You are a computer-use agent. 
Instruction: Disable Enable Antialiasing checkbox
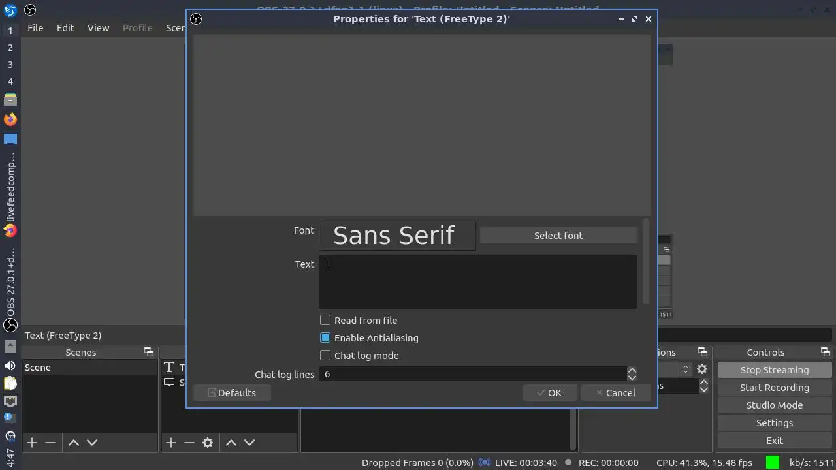coord(325,337)
